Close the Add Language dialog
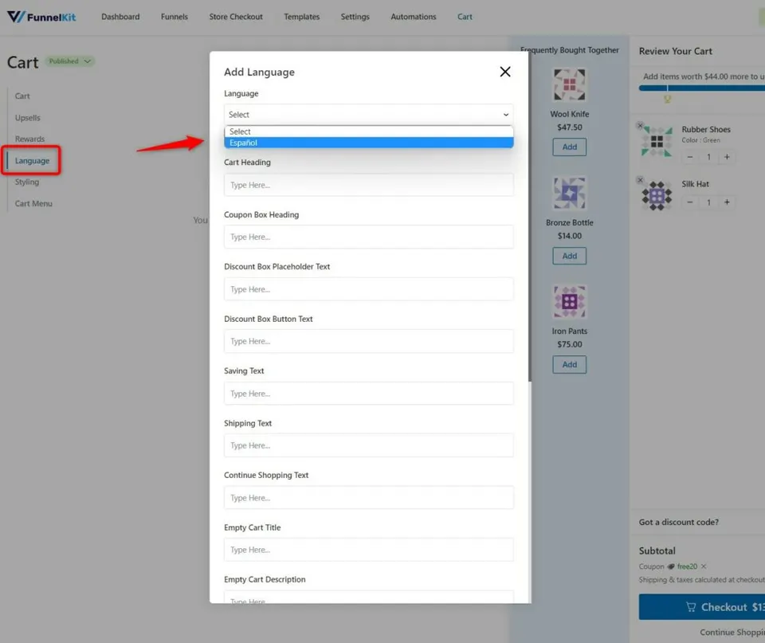This screenshot has width=765, height=643. point(505,72)
